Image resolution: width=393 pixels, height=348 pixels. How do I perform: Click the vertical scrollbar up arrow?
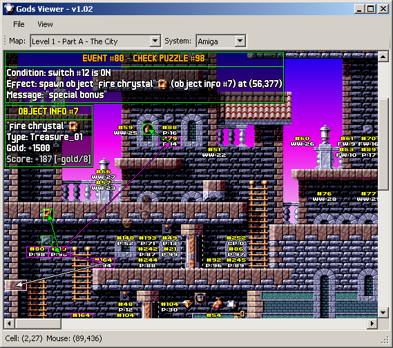(383, 57)
